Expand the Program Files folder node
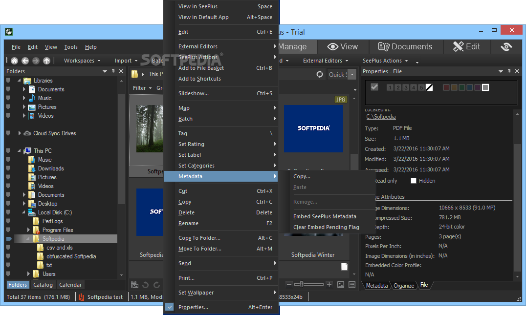The image size is (526, 315). pyautogui.click(x=28, y=230)
